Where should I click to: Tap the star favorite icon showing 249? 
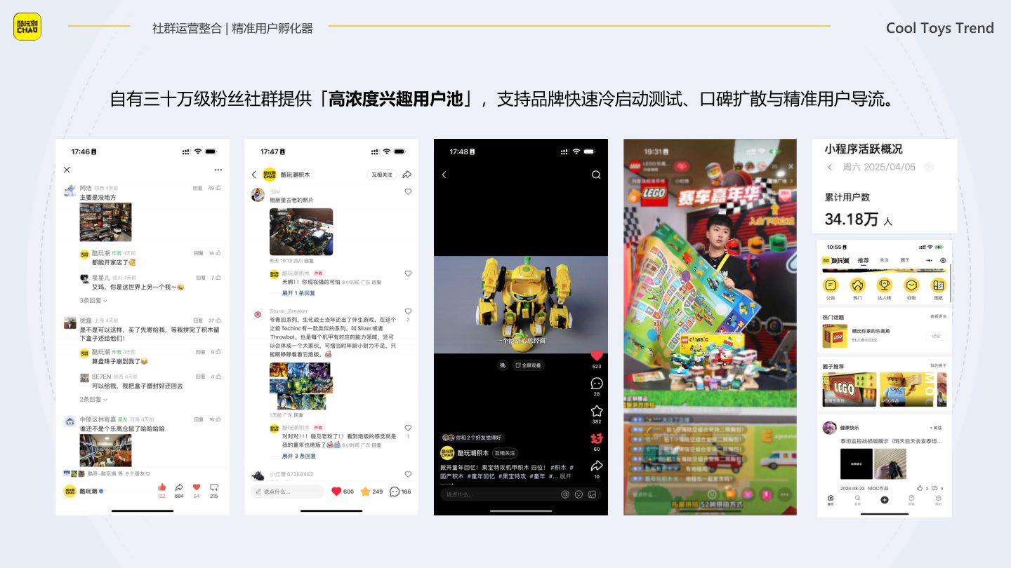click(365, 492)
